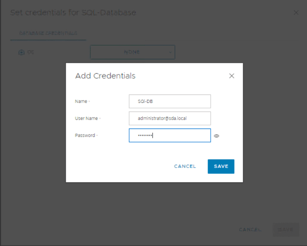Viewport: 307px width, 246px height.
Task: Click the chevron arrow on NONE dropdown
Action: coord(170,52)
